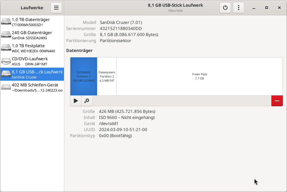
Task: Click the Laufwerke sidebar title
Action: pos(32,8)
